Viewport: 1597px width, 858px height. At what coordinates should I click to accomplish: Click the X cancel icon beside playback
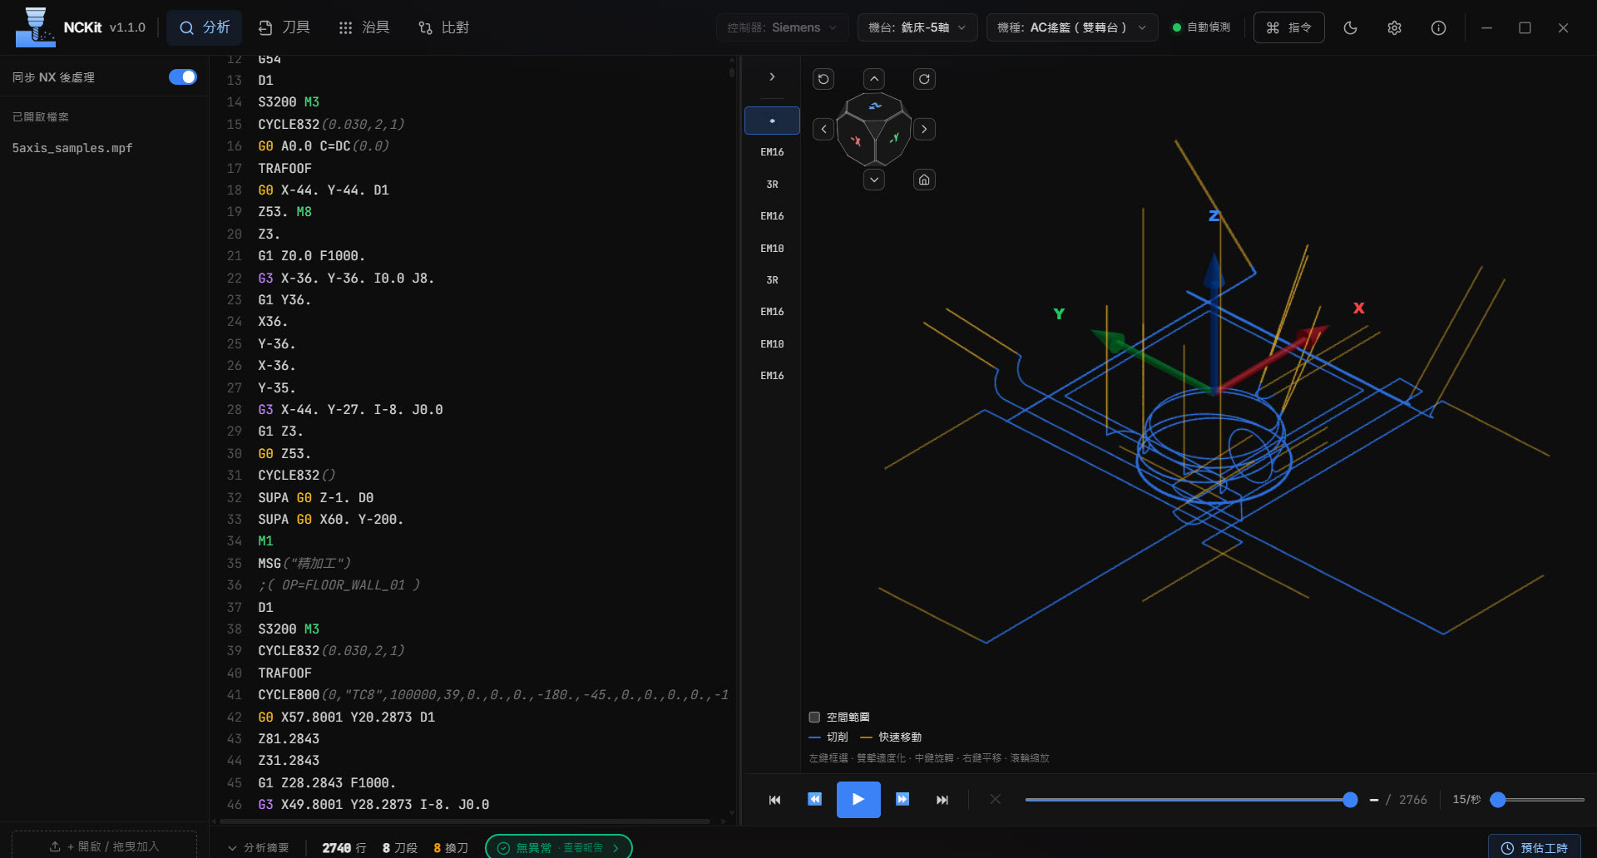tap(995, 799)
